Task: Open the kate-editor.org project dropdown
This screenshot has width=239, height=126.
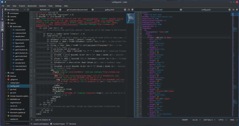Action: [x=15, y=10]
